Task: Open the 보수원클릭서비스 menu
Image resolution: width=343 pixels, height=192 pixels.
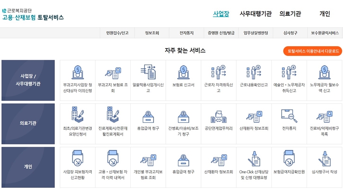Action: [x=325, y=33]
